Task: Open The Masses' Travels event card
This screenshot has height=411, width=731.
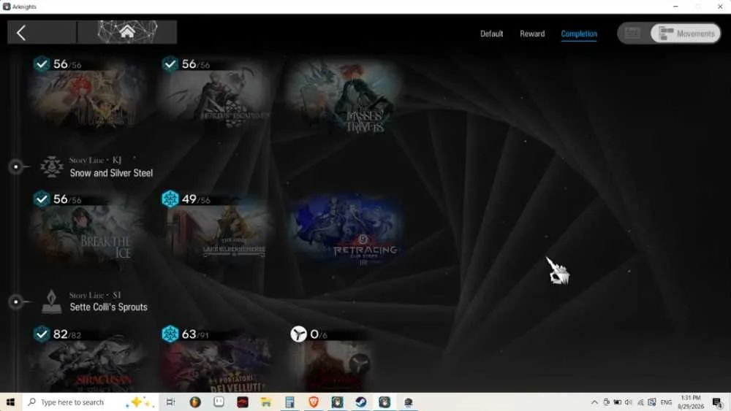Action: [x=344, y=97]
